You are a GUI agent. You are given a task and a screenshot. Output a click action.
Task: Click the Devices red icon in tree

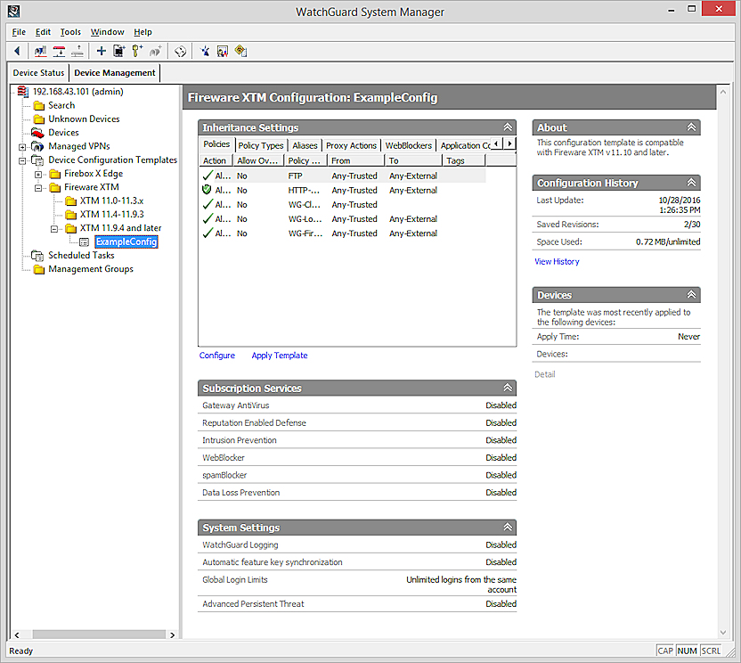(x=38, y=133)
